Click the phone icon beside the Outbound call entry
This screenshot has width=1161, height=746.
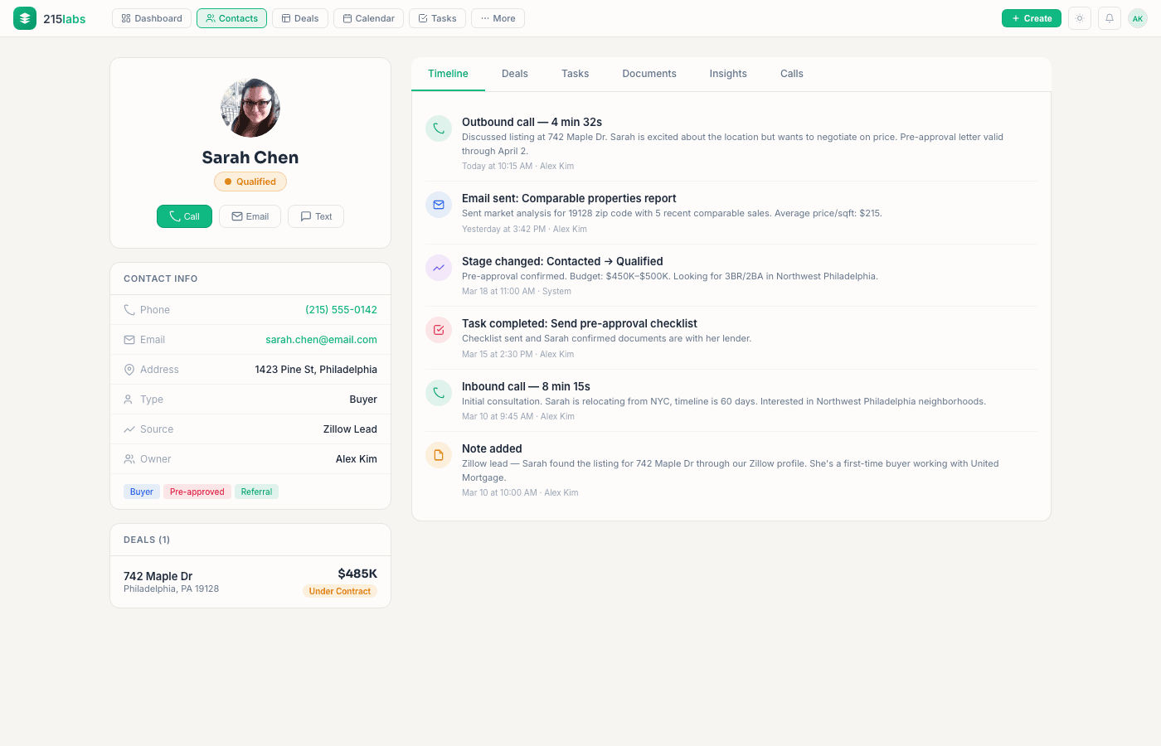[x=438, y=128]
